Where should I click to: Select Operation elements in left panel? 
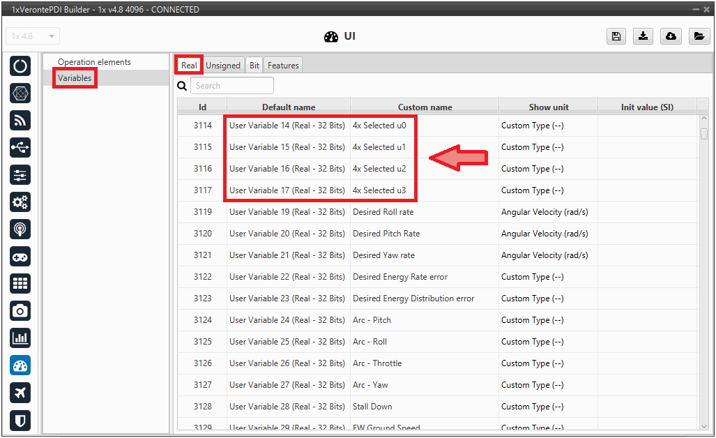tap(94, 62)
